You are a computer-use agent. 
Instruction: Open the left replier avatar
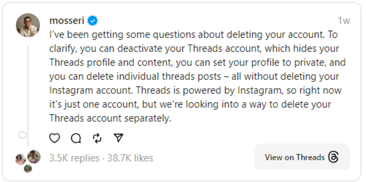20,159
